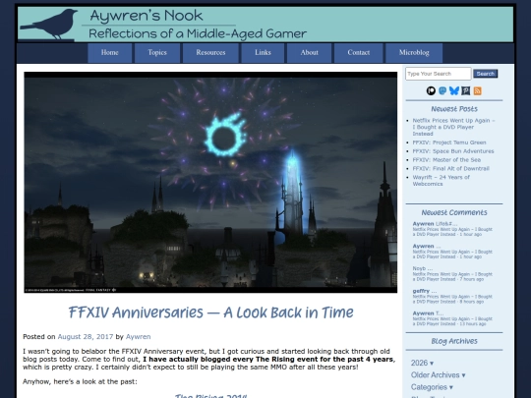Open the Bluesky butterfly icon link

pos(454,90)
